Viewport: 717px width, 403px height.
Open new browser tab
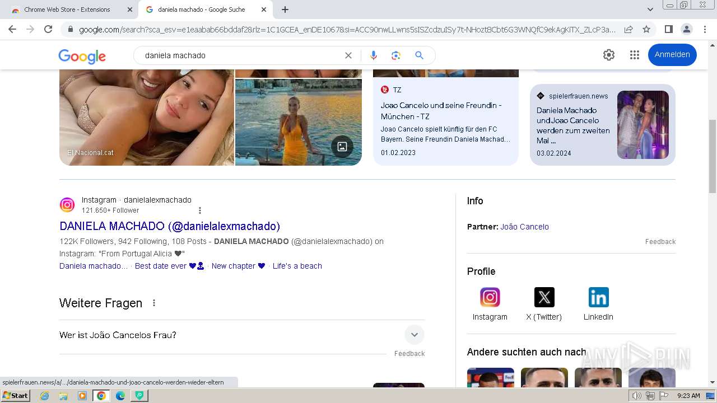[x=285, y=10]
